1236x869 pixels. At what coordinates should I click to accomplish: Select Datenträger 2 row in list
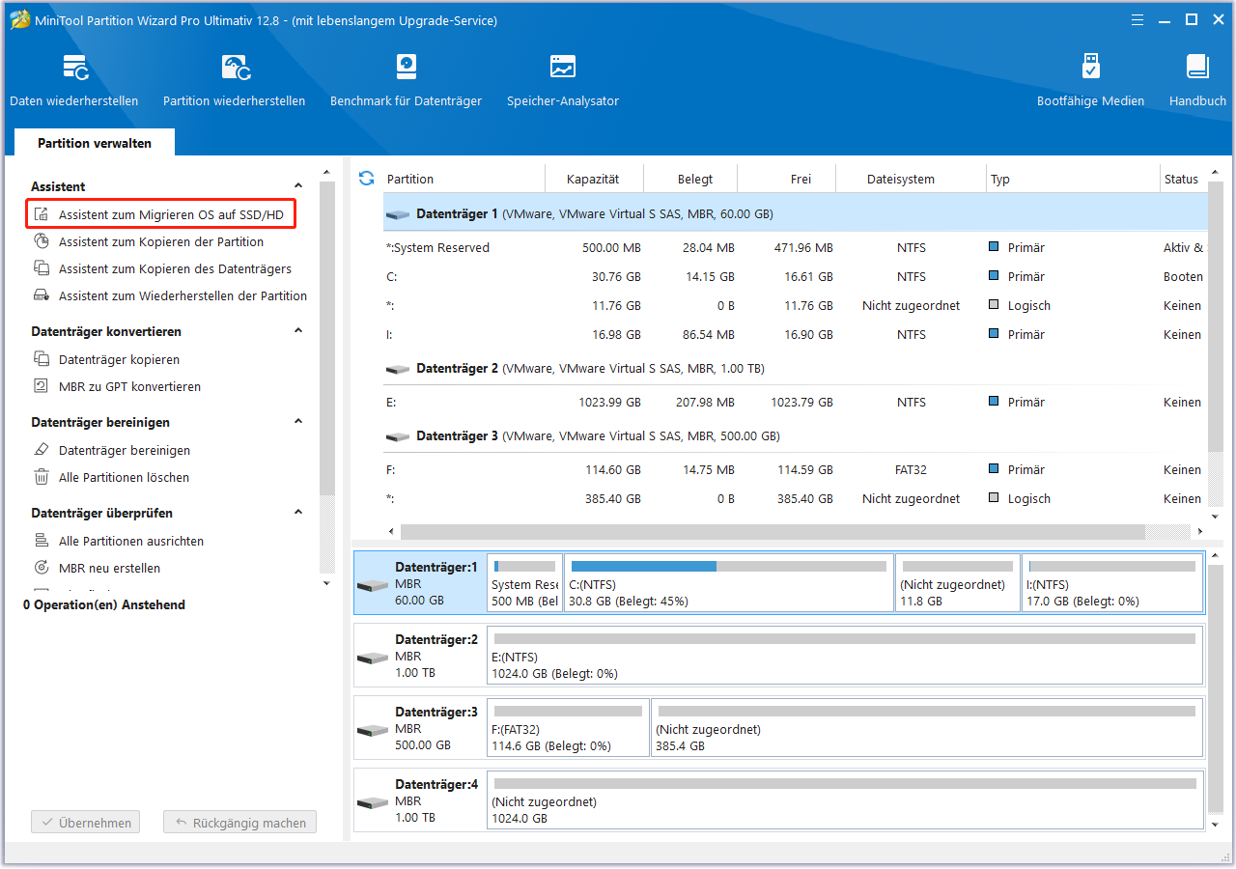click(x=796, y=368)
